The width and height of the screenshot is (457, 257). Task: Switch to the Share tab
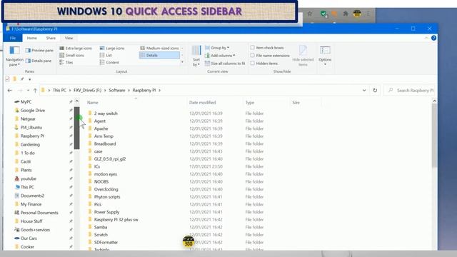pyautogui.click(x=51, y=38)
